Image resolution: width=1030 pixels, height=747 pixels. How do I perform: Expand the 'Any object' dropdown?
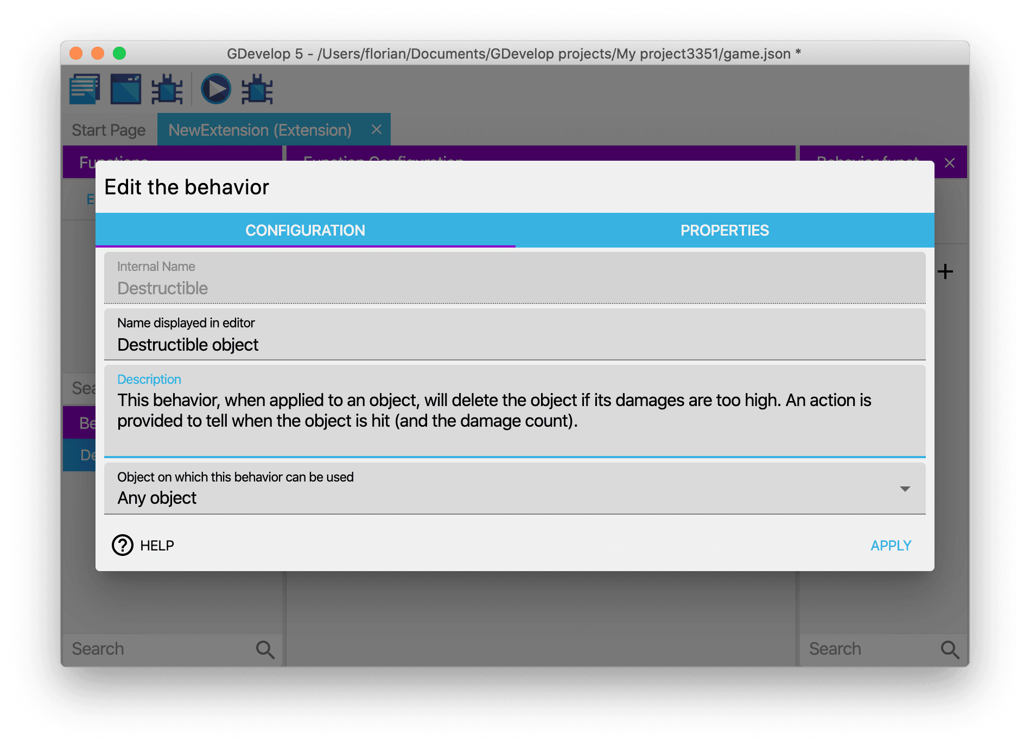(905, 489)
